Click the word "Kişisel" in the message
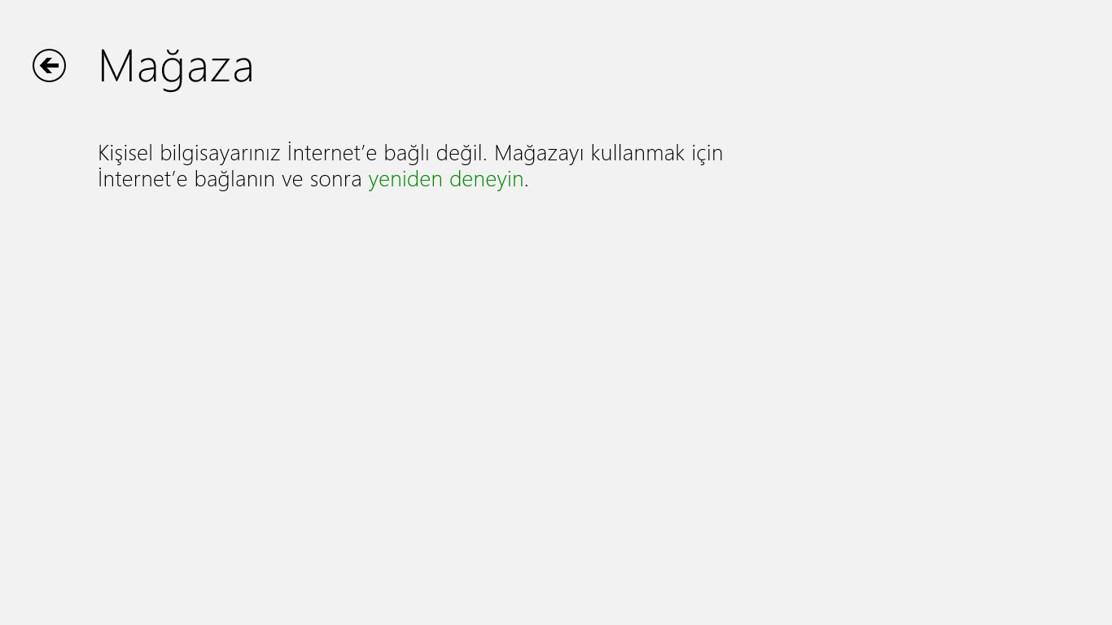The width and height of the screenshot is (1112, 625). point(125,153)
